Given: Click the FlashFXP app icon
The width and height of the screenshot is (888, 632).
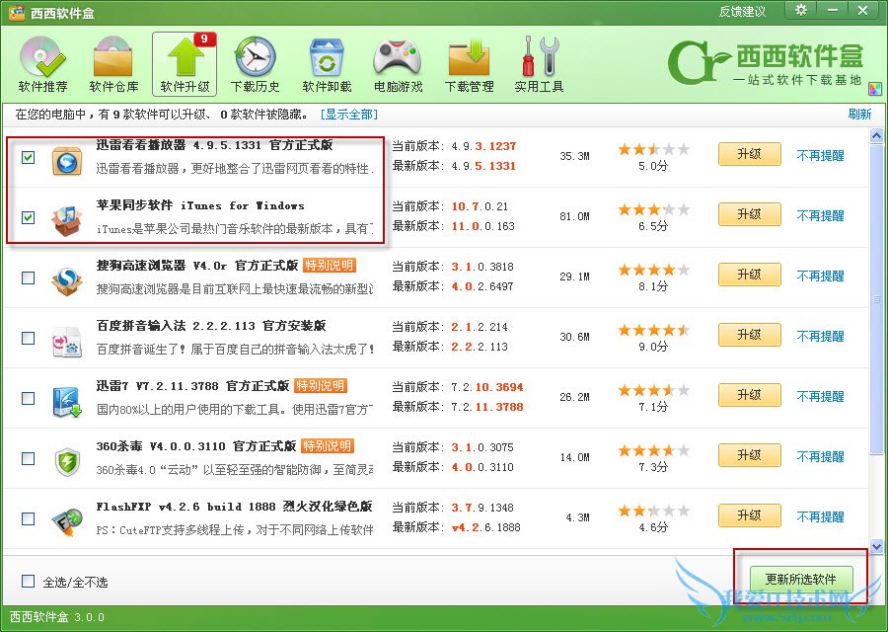Looking at the screenshot, I should point(67,522).
